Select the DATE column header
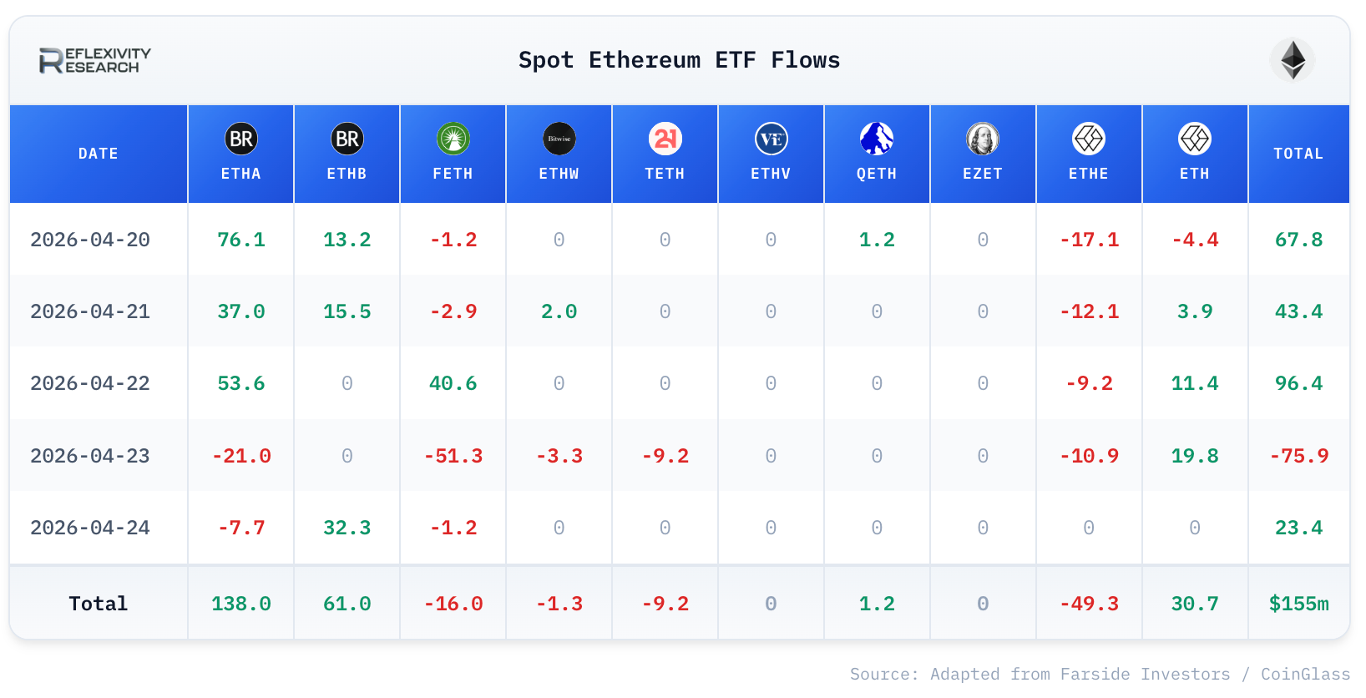Image resolution: width=1366 pixels, height=698 pixels. pyautogui.click(x=99, y=154)
